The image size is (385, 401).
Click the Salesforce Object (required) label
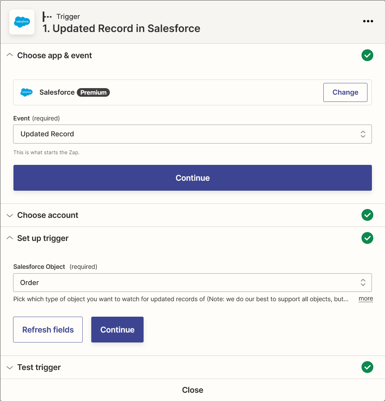coord(55,267)
